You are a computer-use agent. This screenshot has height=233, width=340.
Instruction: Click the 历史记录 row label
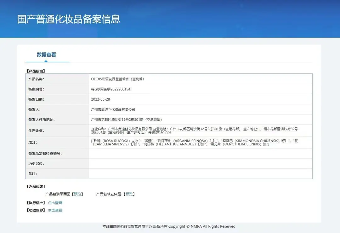pyautogui.click(x=36, y=164)
